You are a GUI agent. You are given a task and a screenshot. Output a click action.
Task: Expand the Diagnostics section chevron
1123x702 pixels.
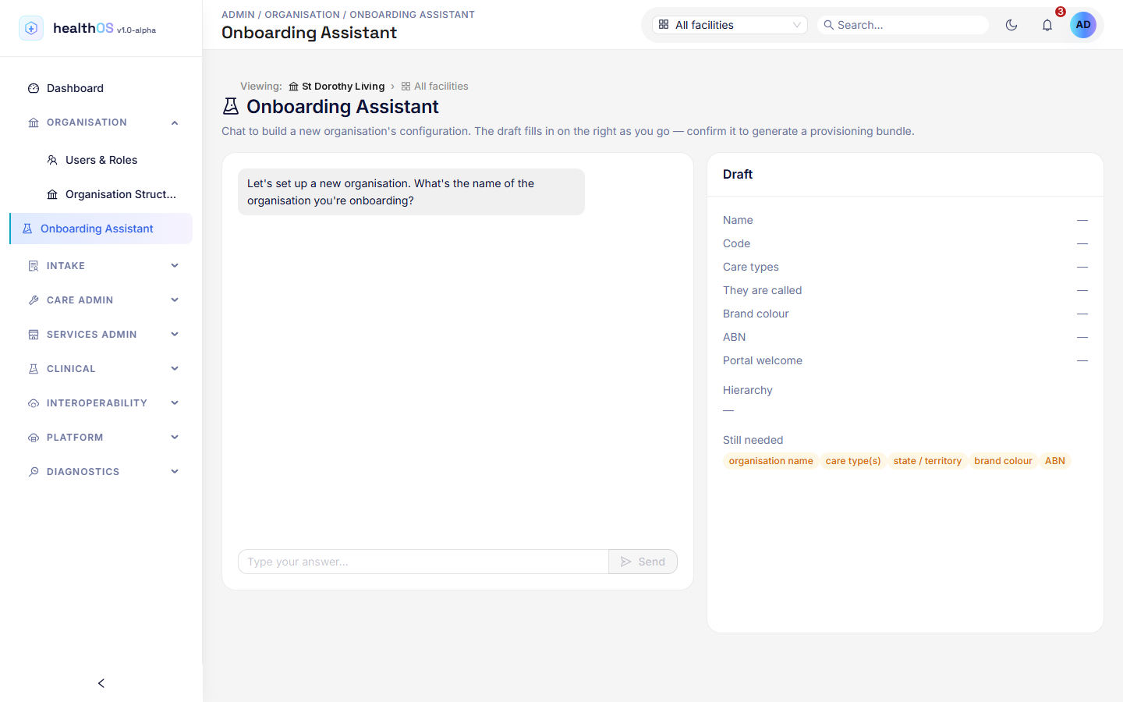(175, 472)
